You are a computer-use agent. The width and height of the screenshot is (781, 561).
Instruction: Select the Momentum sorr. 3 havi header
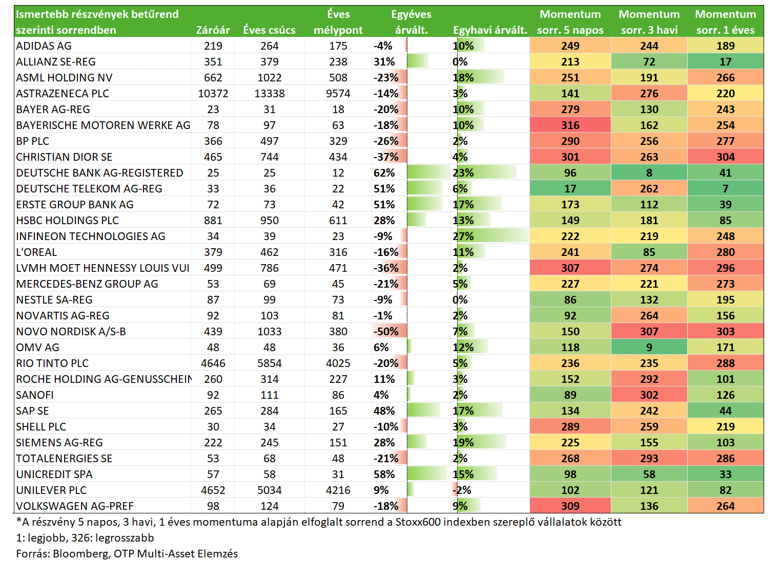(x=649, y=22)
